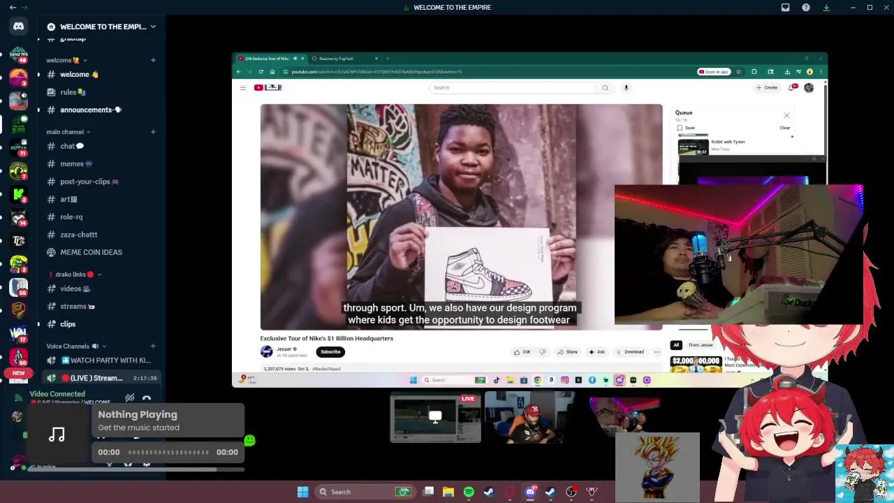This screenshot has width=894, height=503.
Task: Open Spotify from the Windows taskbar
Action: pyautogui.click(x=469, y=492)
